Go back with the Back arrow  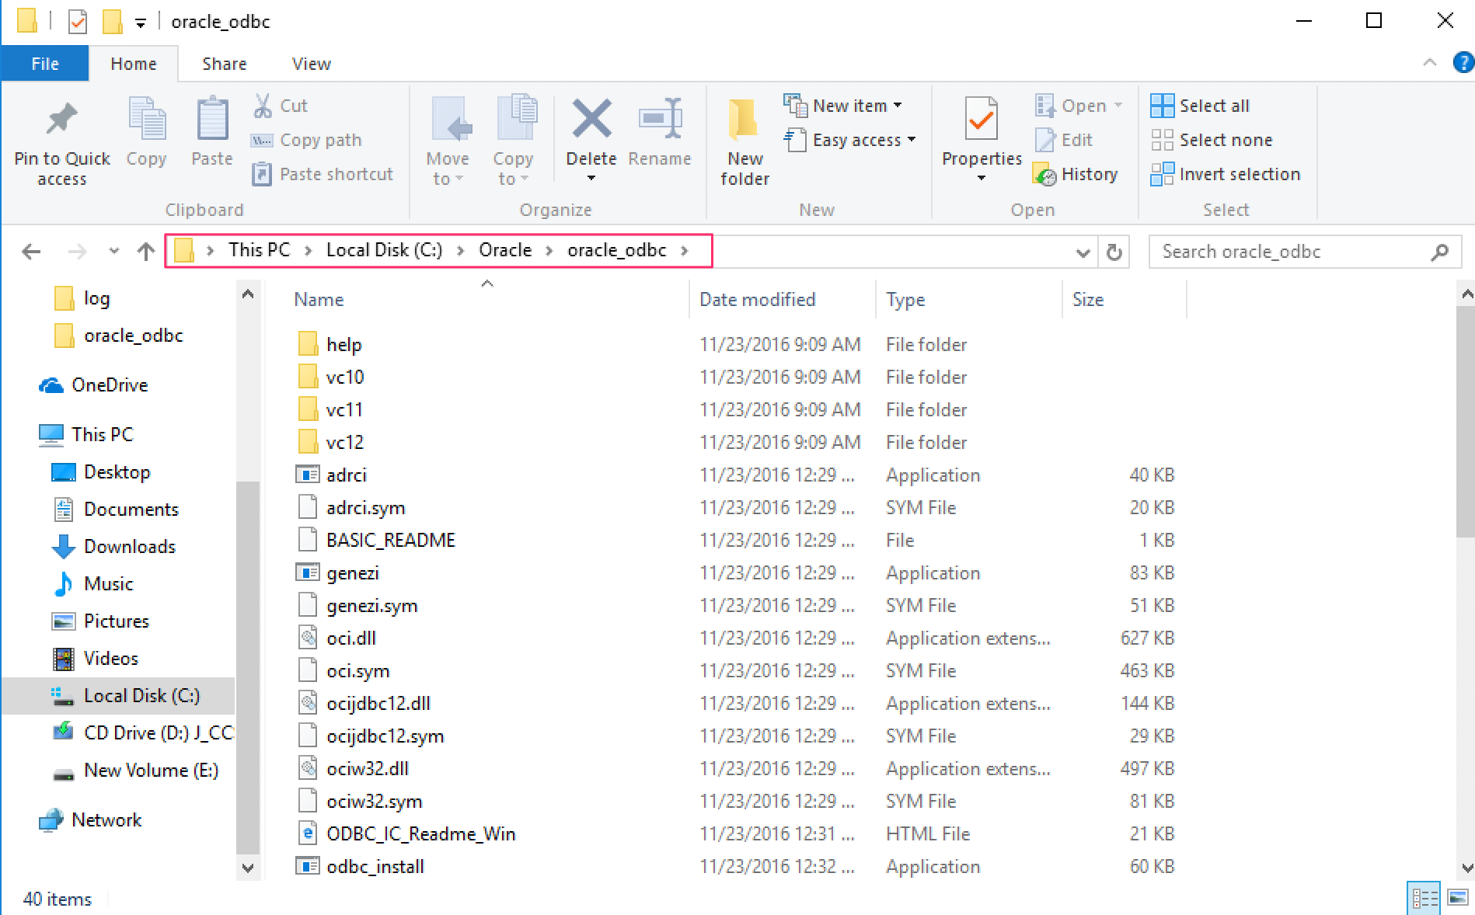click(x=31, y=251)
